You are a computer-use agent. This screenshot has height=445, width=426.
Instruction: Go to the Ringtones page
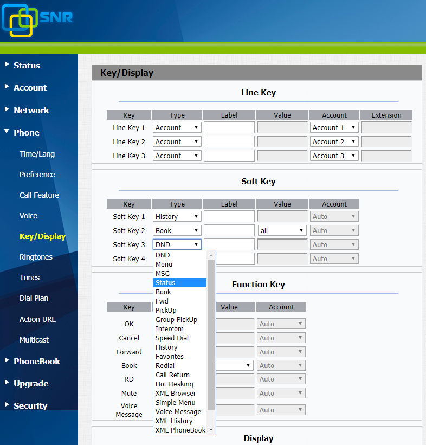pos(36,257)
